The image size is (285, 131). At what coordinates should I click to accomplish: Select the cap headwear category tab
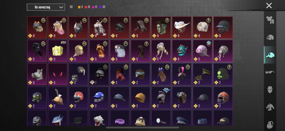click(x=270, y=55)
